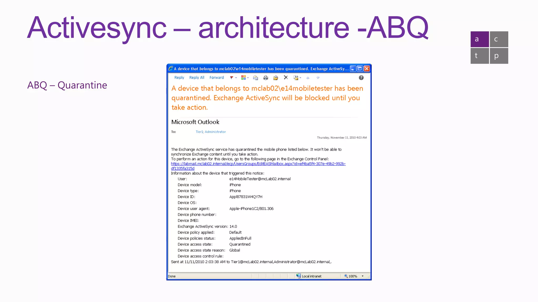Viewport: 538px width, 302px height.
Task: Open Help with the question mark icon
Action: click(361, 78)
